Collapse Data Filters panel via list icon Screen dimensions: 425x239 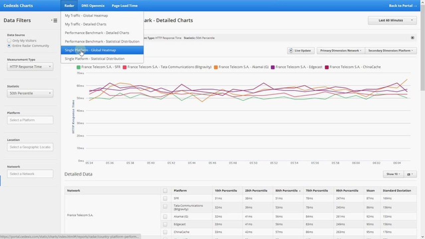pos(54,20)
